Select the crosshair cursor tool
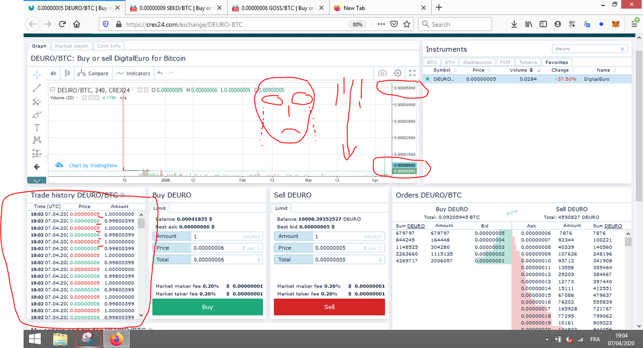 click(36, 74)
